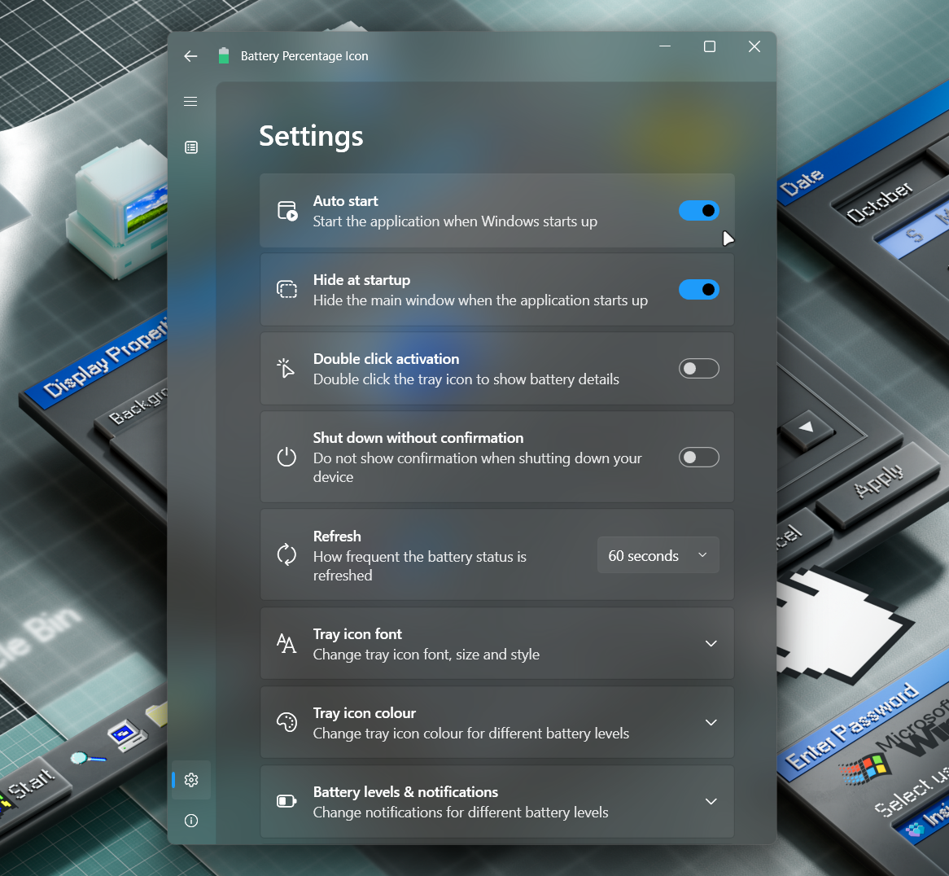Image resolution: width=949 pixels, height=876 pixels.
Task: Open the hamburger navigation menu
Action: pyautogui.click(x=190, y=101)
